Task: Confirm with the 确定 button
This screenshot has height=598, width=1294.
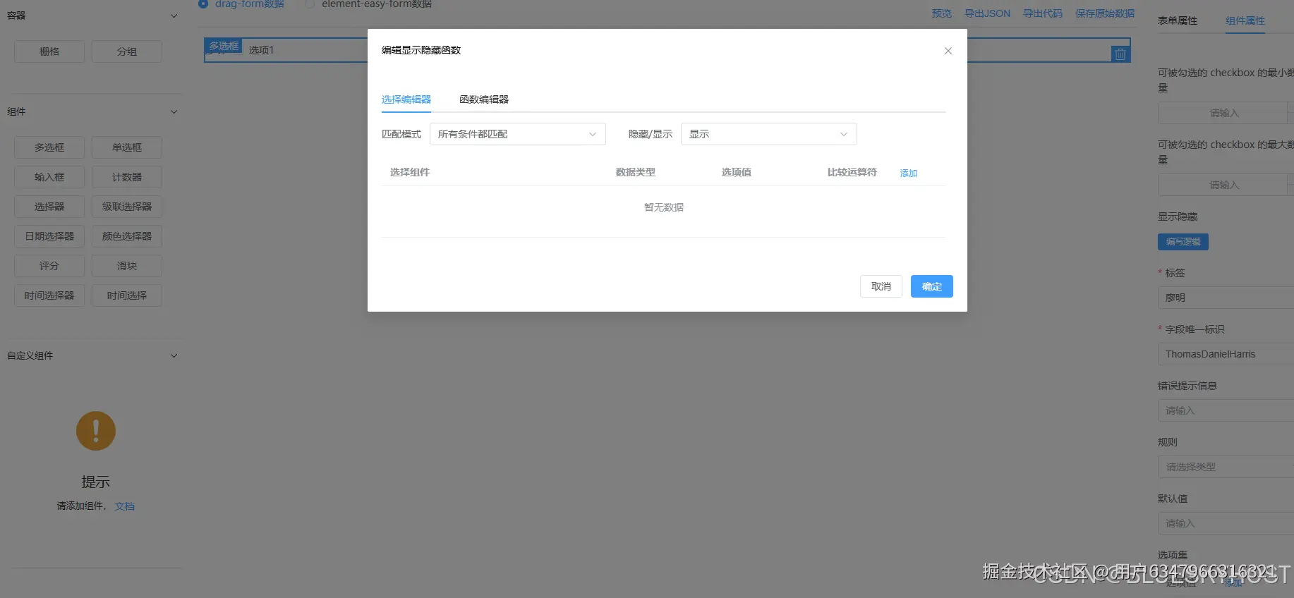Action: pos(931,286)
